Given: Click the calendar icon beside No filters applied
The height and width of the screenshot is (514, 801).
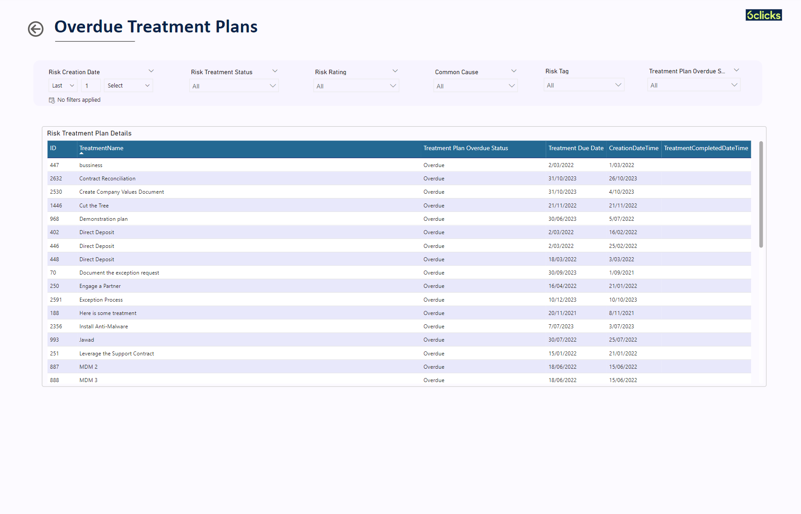Looking at the screenshot, I should (x=52, y=100).
